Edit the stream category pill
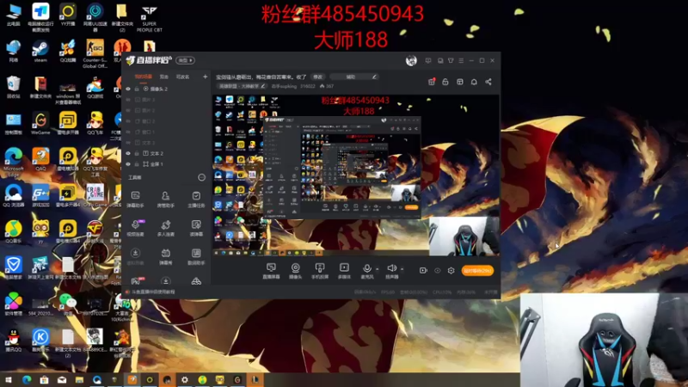The height and width of the screenshot is (387, 688). 243,87
